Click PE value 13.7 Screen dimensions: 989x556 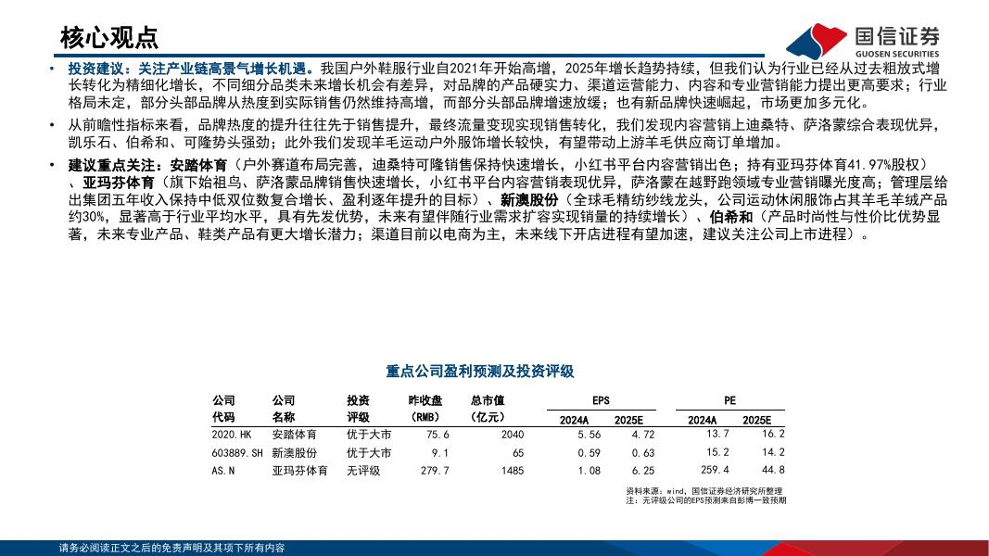click(717, 434)
